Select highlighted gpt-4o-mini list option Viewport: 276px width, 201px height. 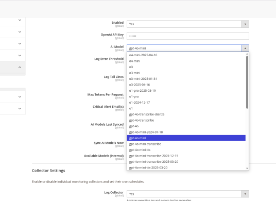(x=186, y=138)
